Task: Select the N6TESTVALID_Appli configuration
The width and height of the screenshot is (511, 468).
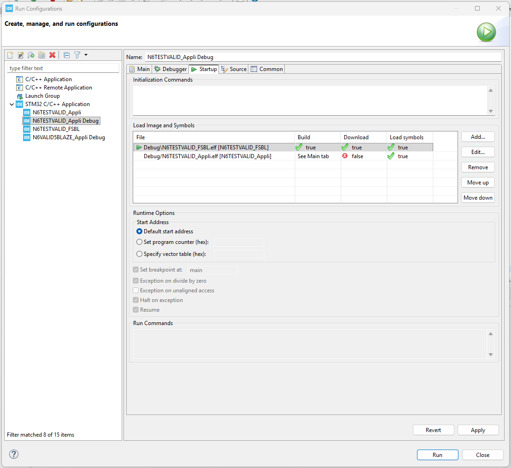Action: click(57, 113)
